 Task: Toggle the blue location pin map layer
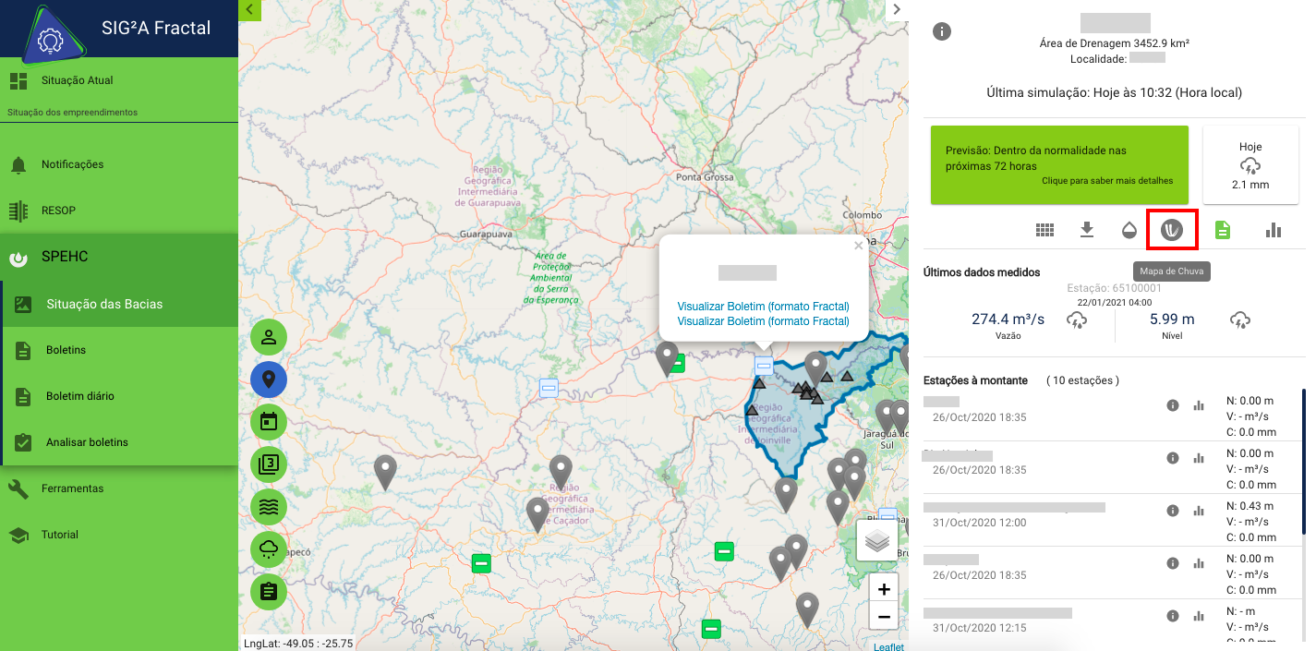(269, 380)
